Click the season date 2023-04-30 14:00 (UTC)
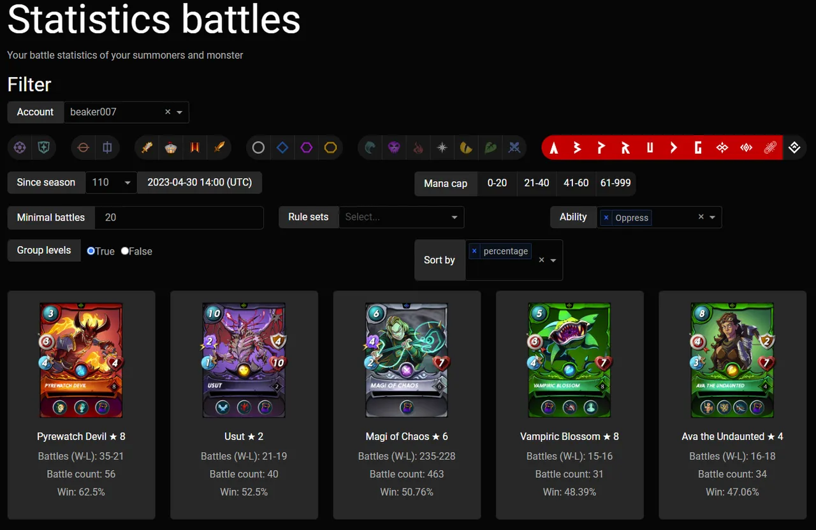 [200, 182]
